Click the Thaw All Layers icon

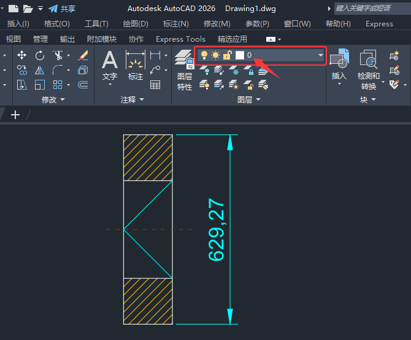coord(234,85)
